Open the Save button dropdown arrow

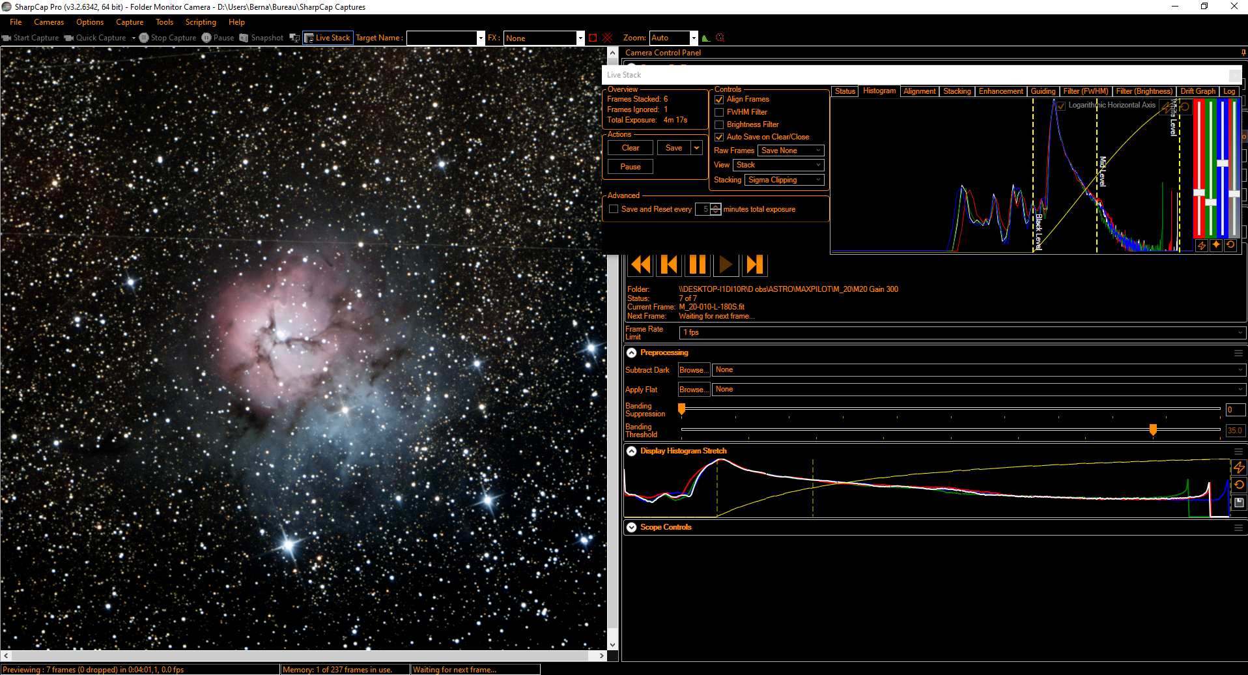click(696, 148)
